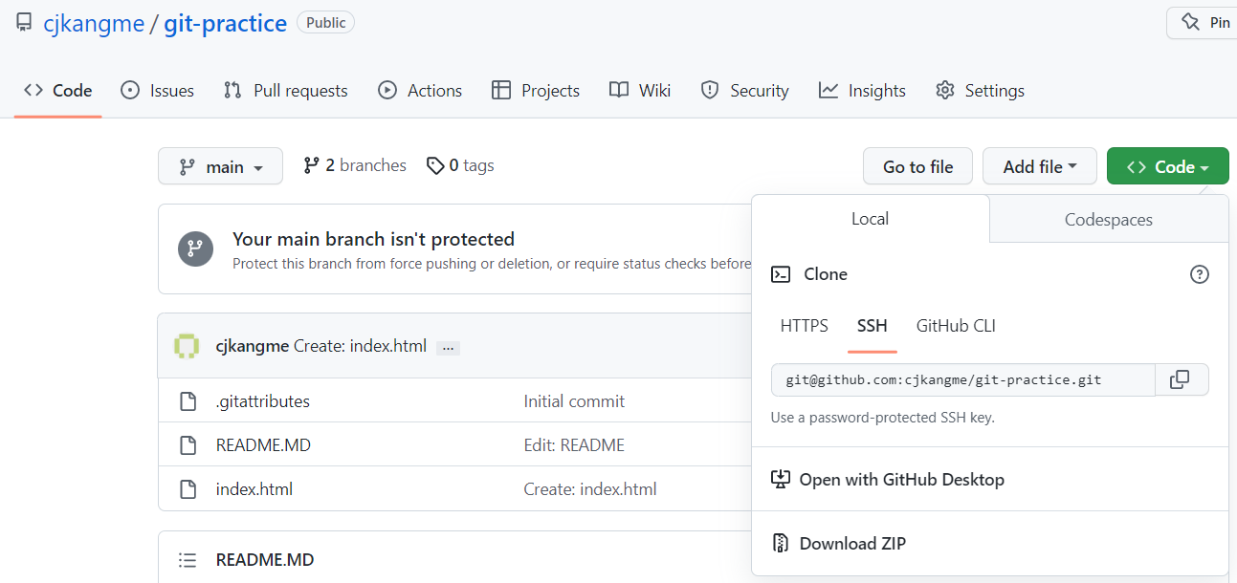Switch to the Codespaces tab

1109,220
